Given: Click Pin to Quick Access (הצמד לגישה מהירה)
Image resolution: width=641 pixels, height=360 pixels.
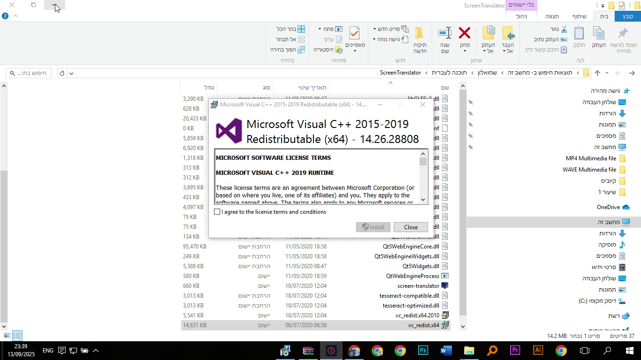Looking at the screenshot, I should [623, 39].
